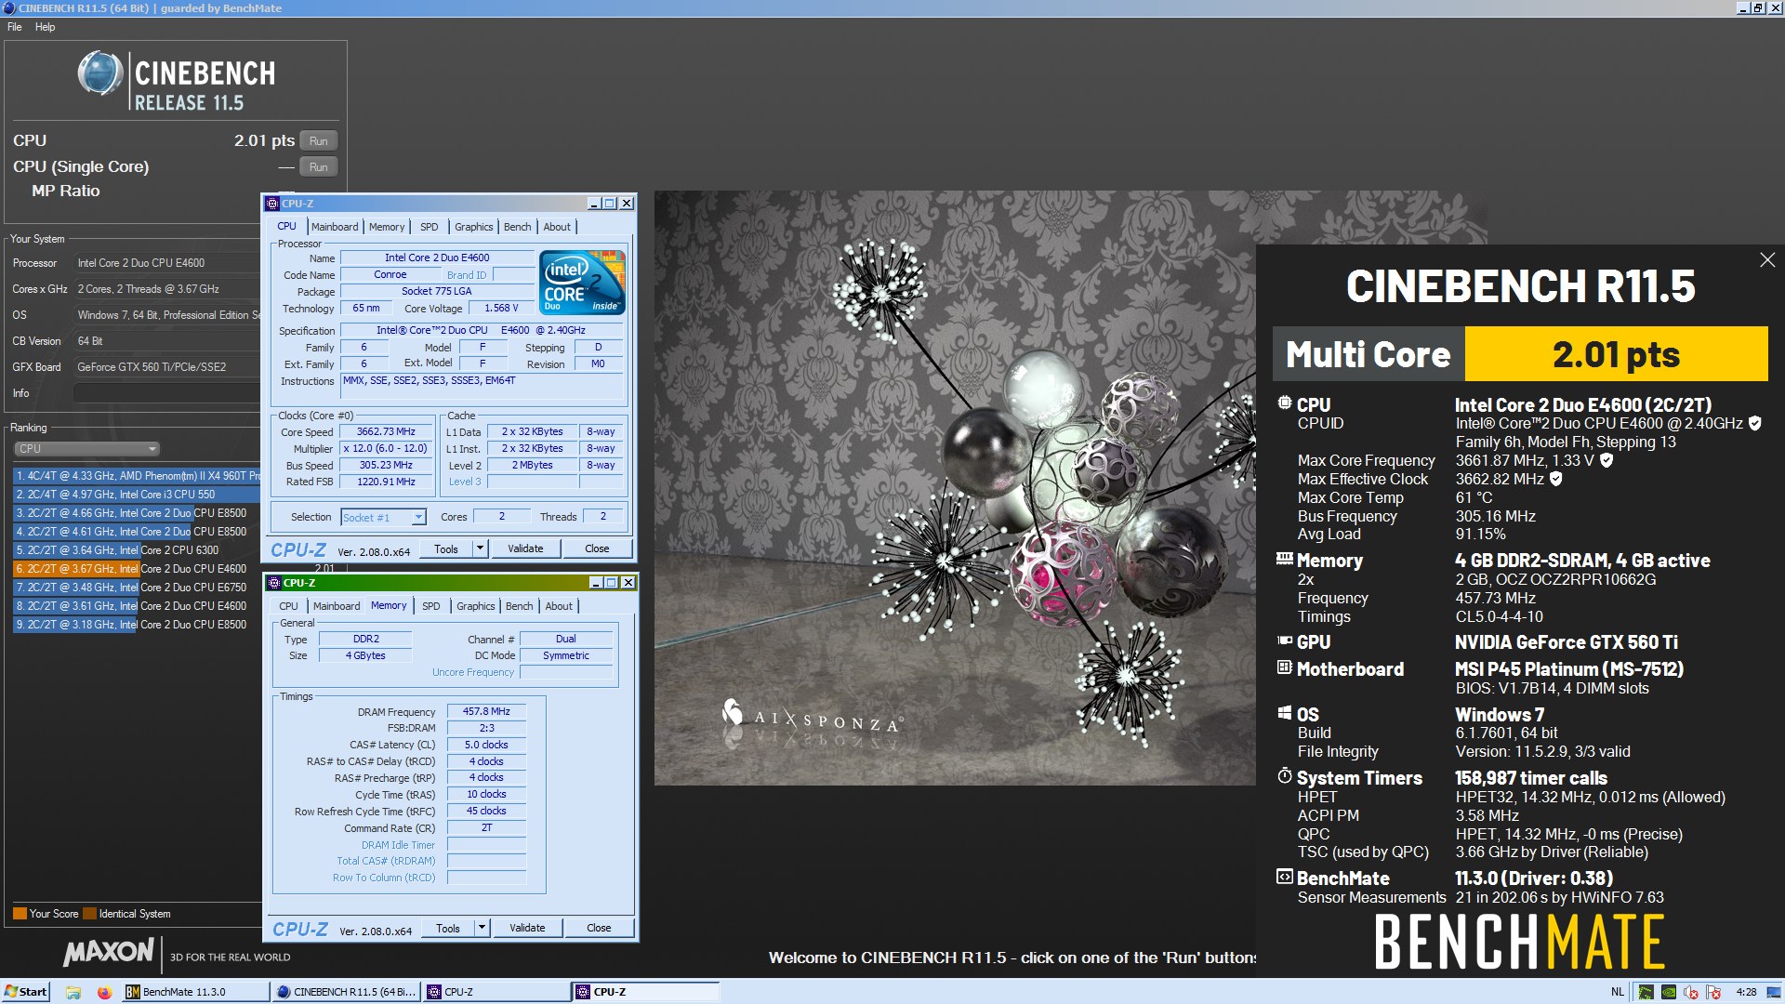Click Validate in lower CPU-Z window
This screenshot has height=1004, width=1785.
click(x=527, y=928)
